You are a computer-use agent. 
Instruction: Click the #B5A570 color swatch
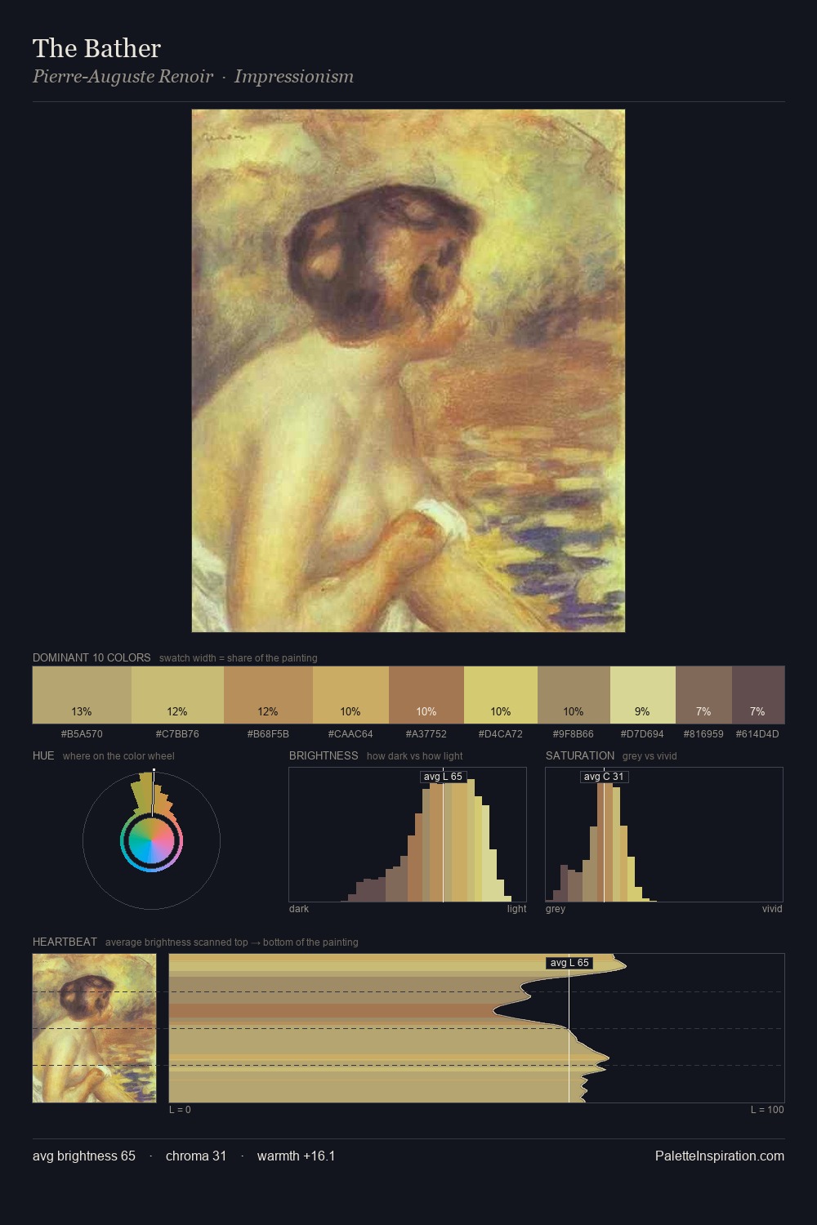click(82, 695)
